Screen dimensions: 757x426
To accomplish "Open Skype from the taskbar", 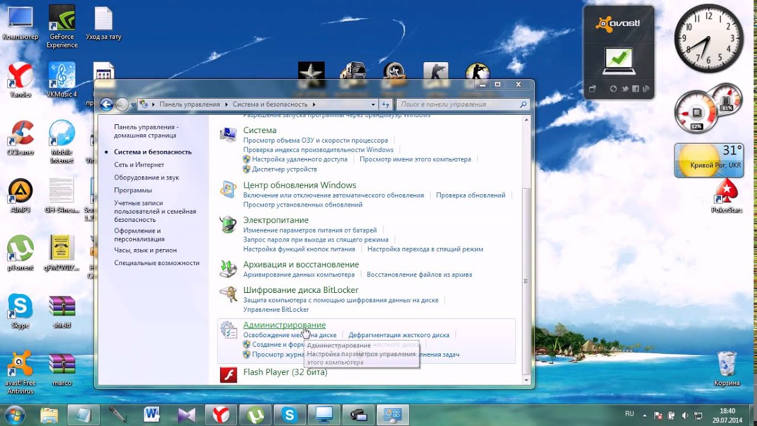I will click(290, 415).
